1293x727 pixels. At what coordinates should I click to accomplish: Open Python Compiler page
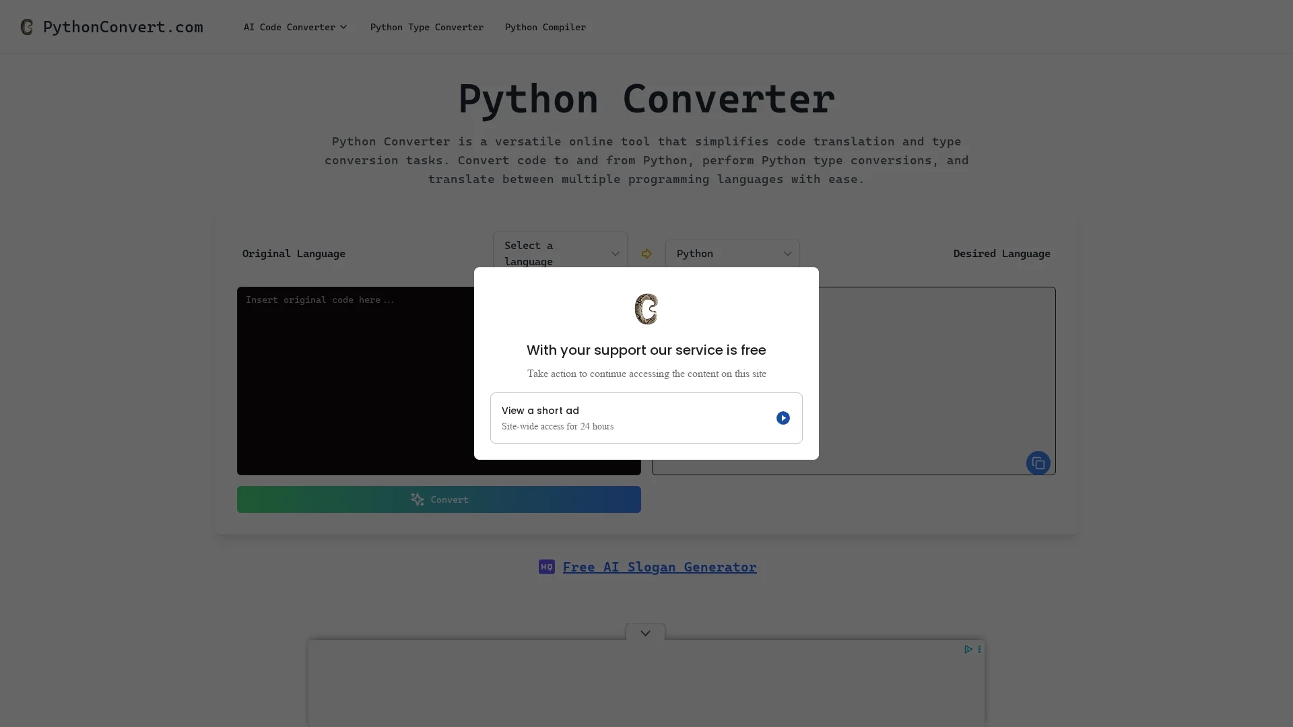[x=545, y=27]
